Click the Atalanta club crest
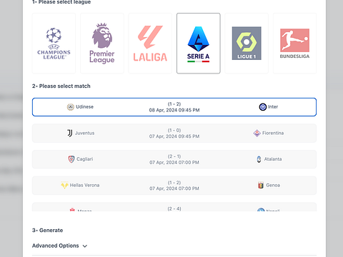The image size is (343, 257). (x=259, y=159)
